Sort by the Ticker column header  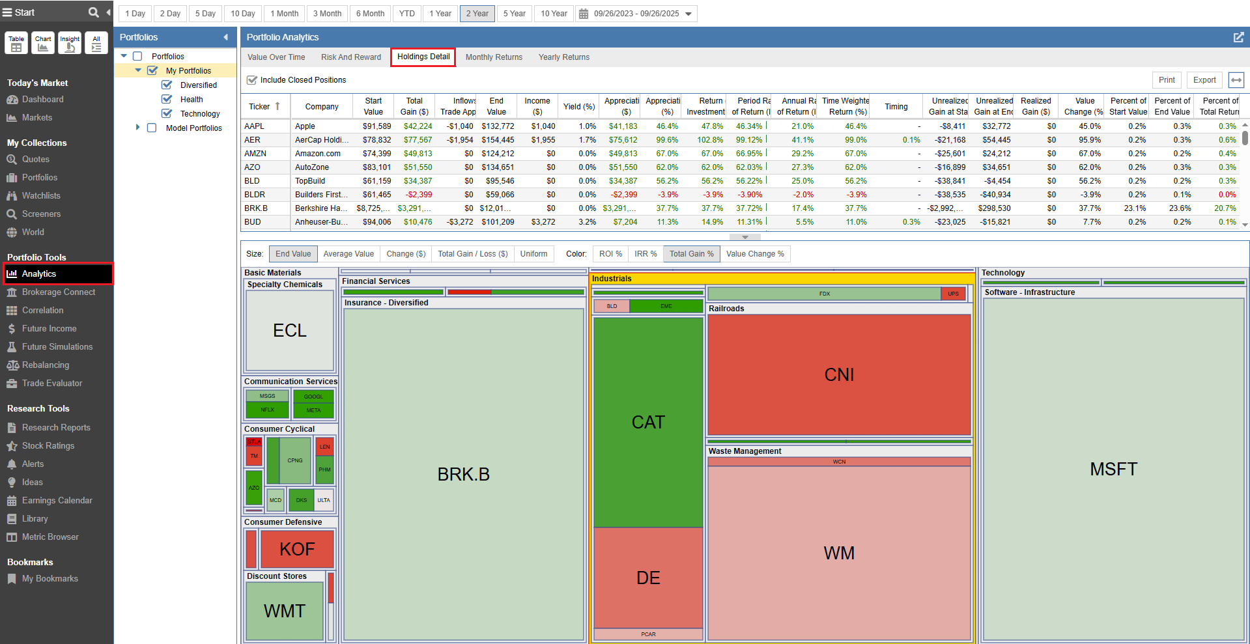point(259,107)
